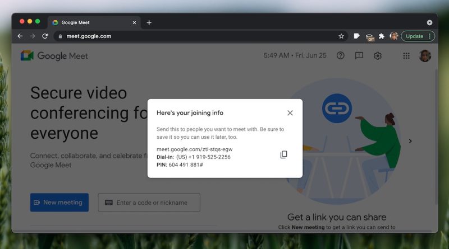Click the red macOS close window button
449x249 pixels.
pyautogui.click(x=22, y=21)
